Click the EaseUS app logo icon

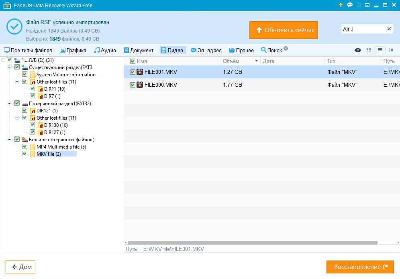7,5
